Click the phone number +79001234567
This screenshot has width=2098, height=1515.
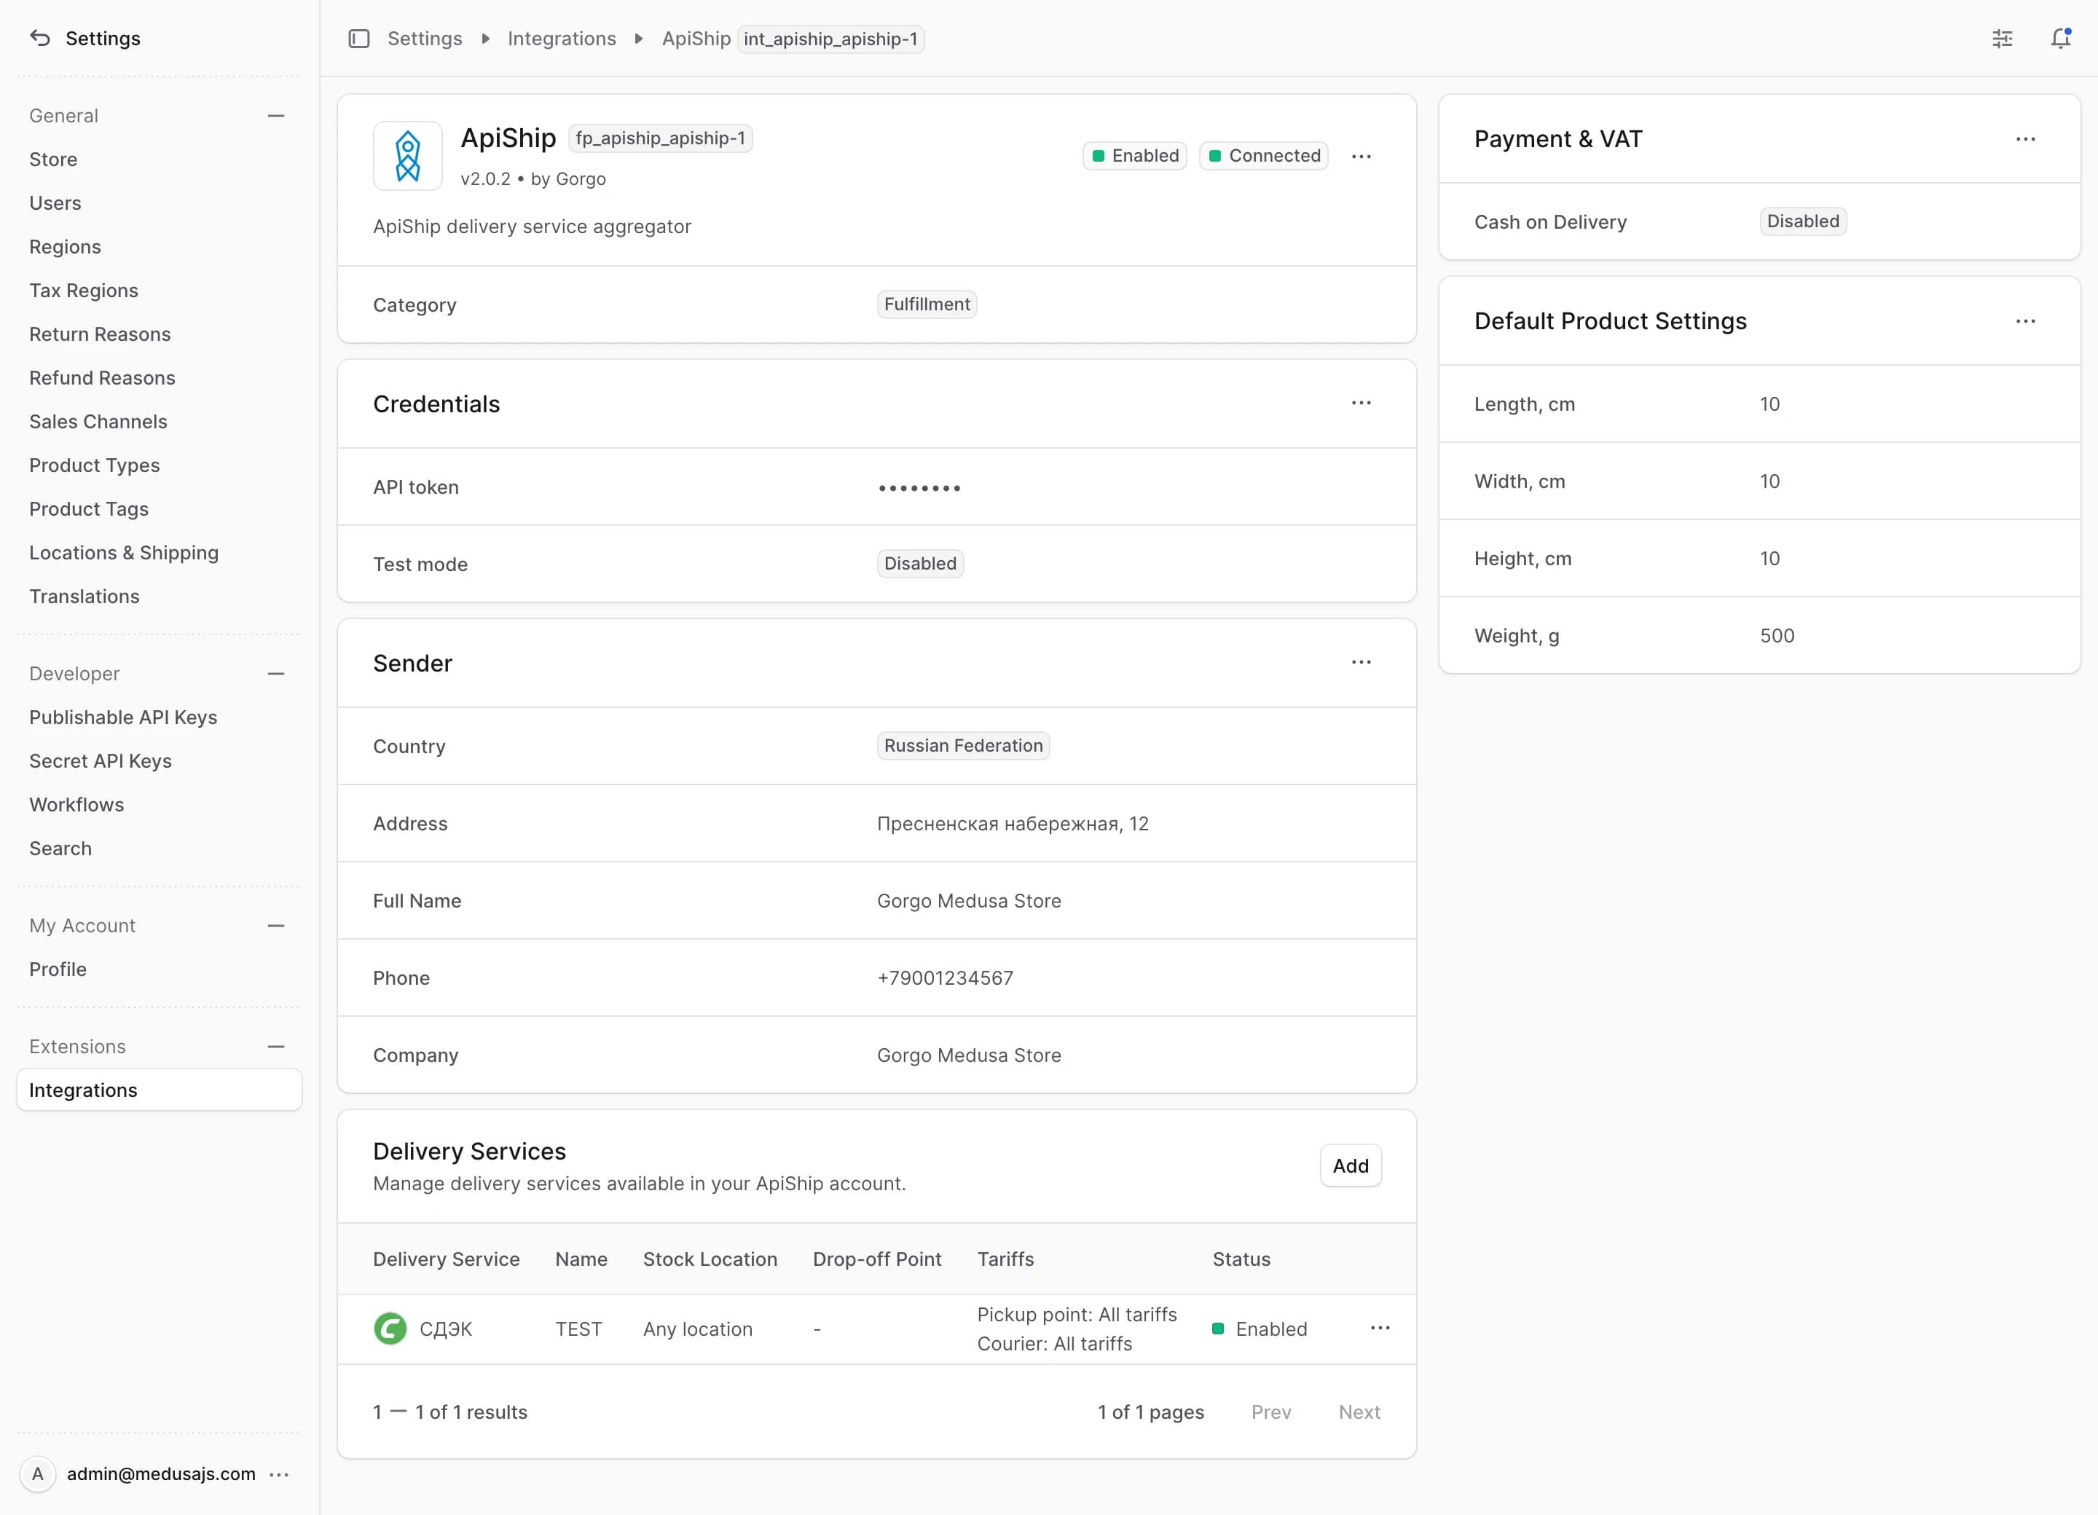tap(946, 978)
